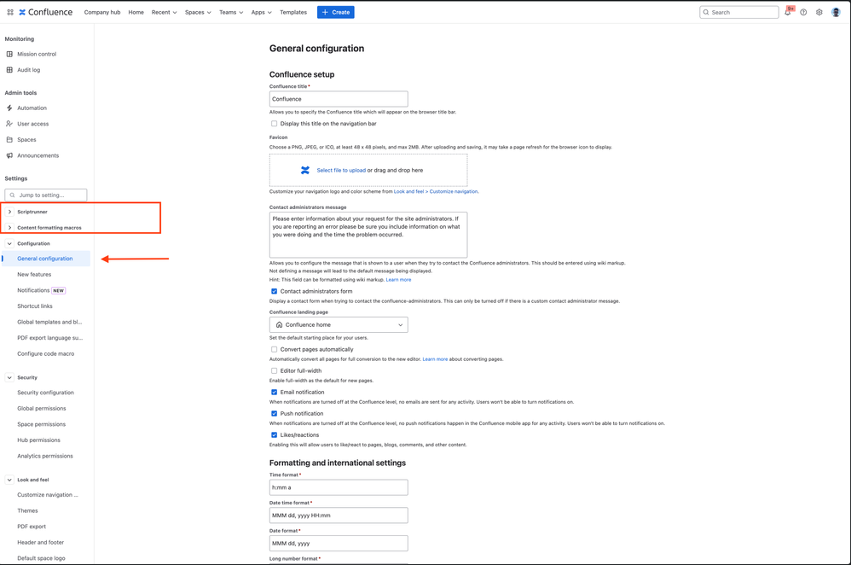Open notifications via the bell icon
851x565 pixels.
click(787, 12)
